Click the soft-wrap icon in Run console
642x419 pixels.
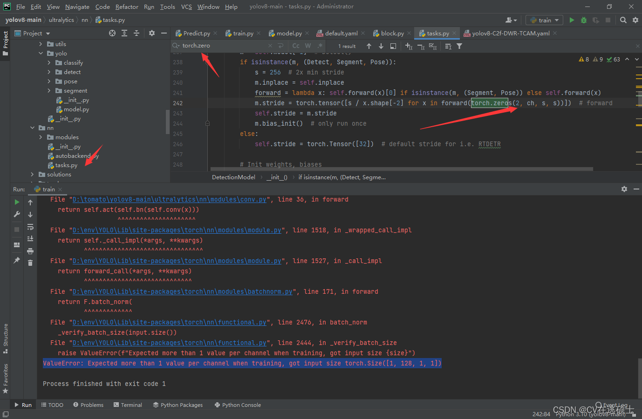click(x=30, y=228)
